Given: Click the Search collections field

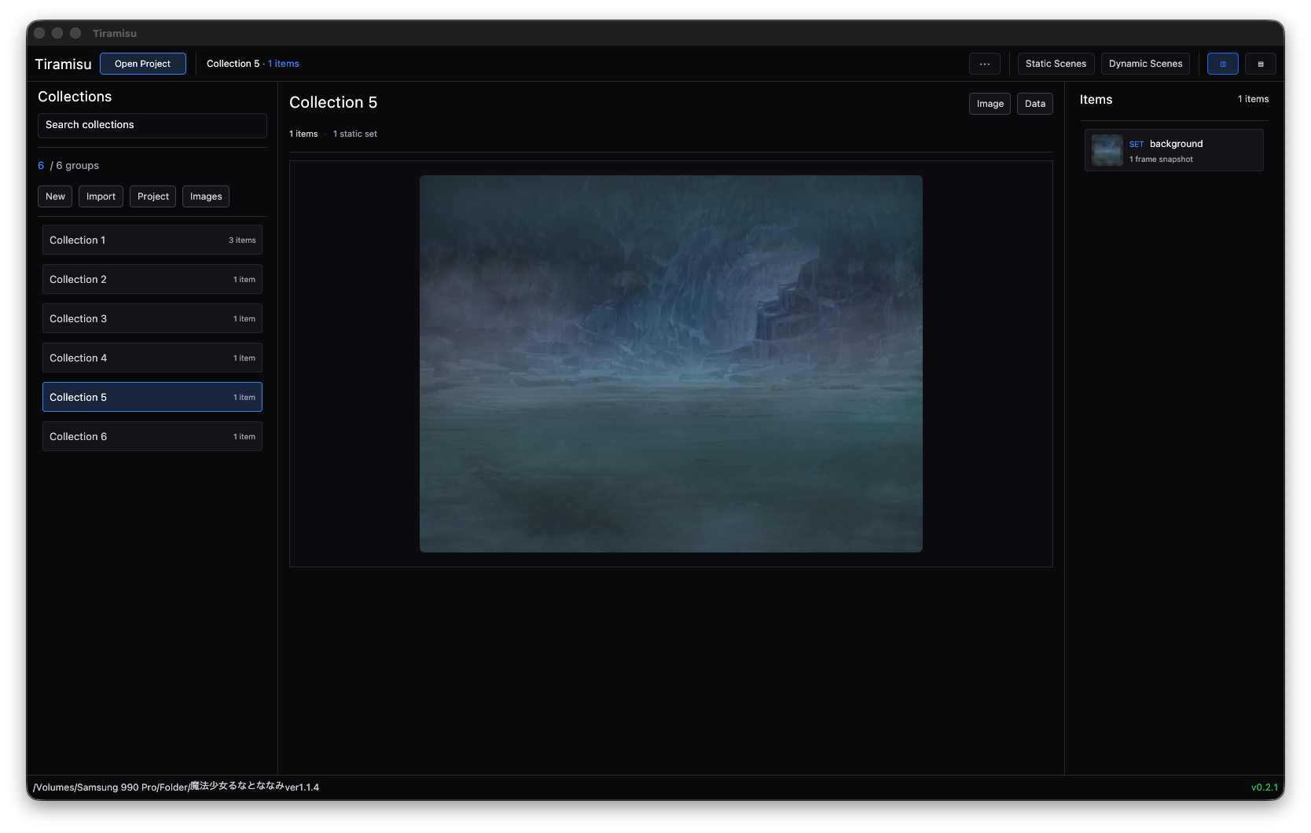Looking at the screenshot, I should coord(152,125).
